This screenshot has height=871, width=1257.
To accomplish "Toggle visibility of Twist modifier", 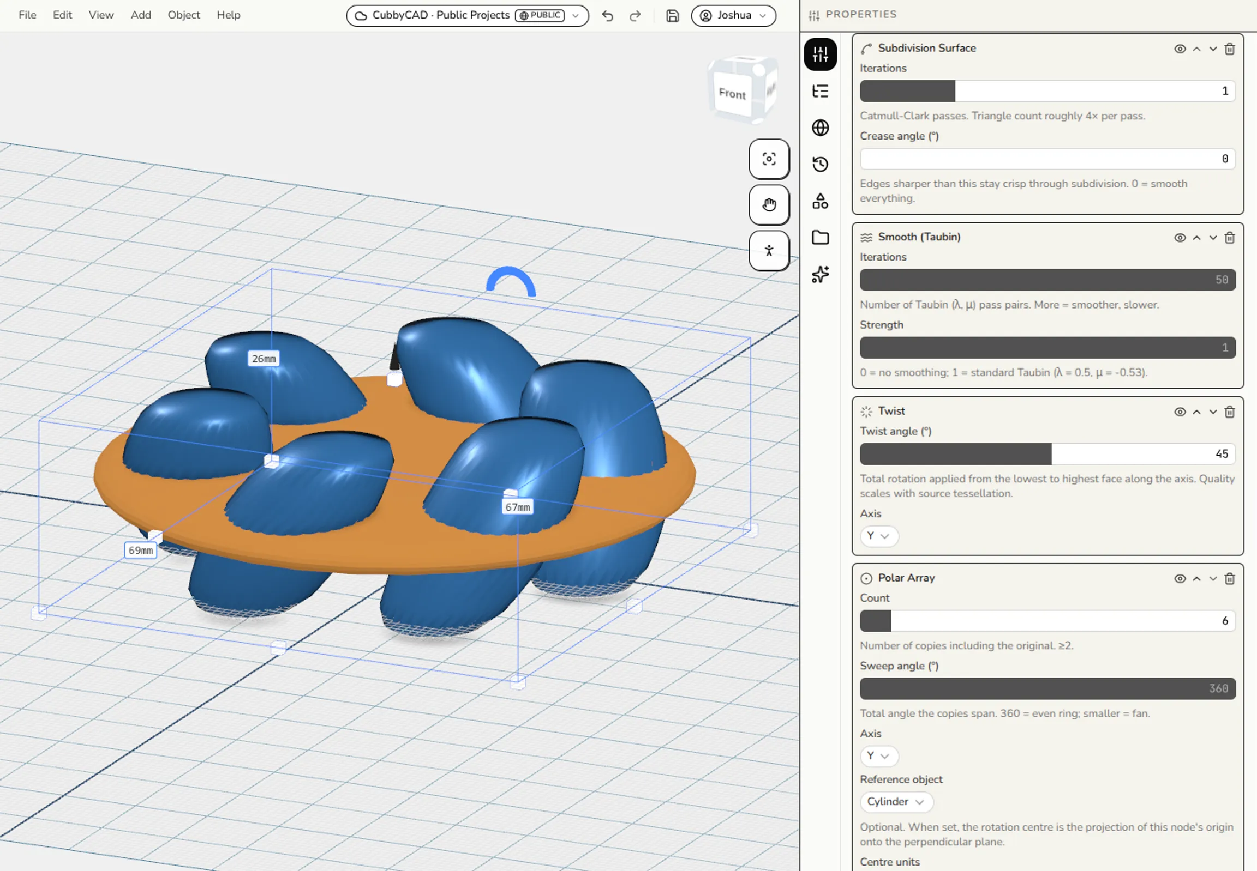I will (1180, 412).
